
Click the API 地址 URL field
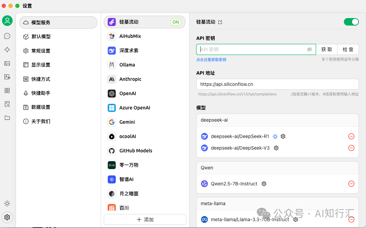pos(278,84)
